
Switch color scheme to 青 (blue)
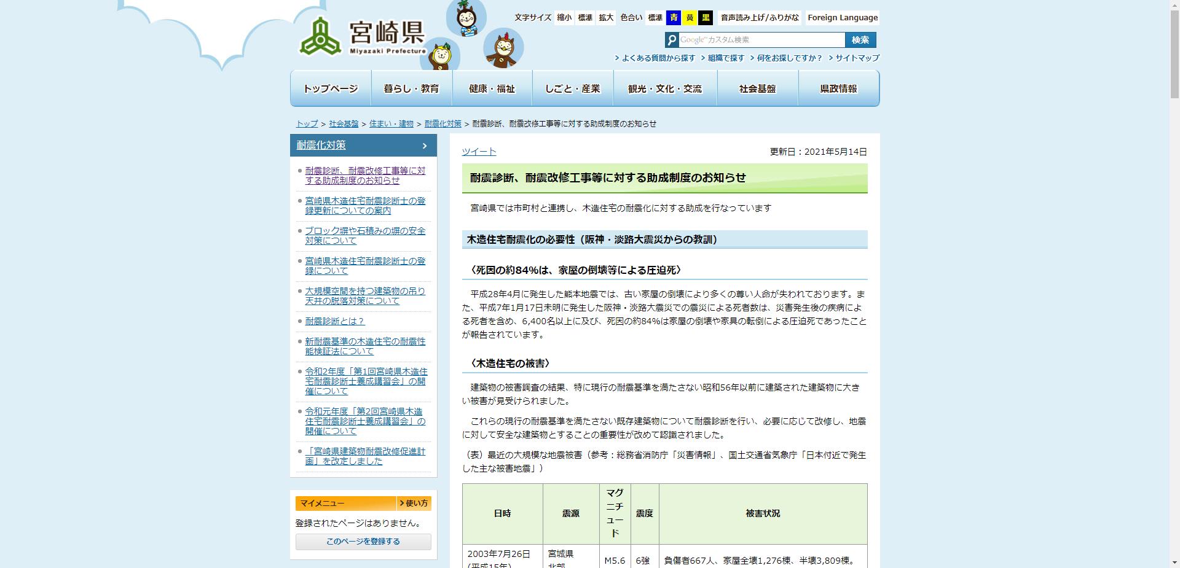point(674,18)
